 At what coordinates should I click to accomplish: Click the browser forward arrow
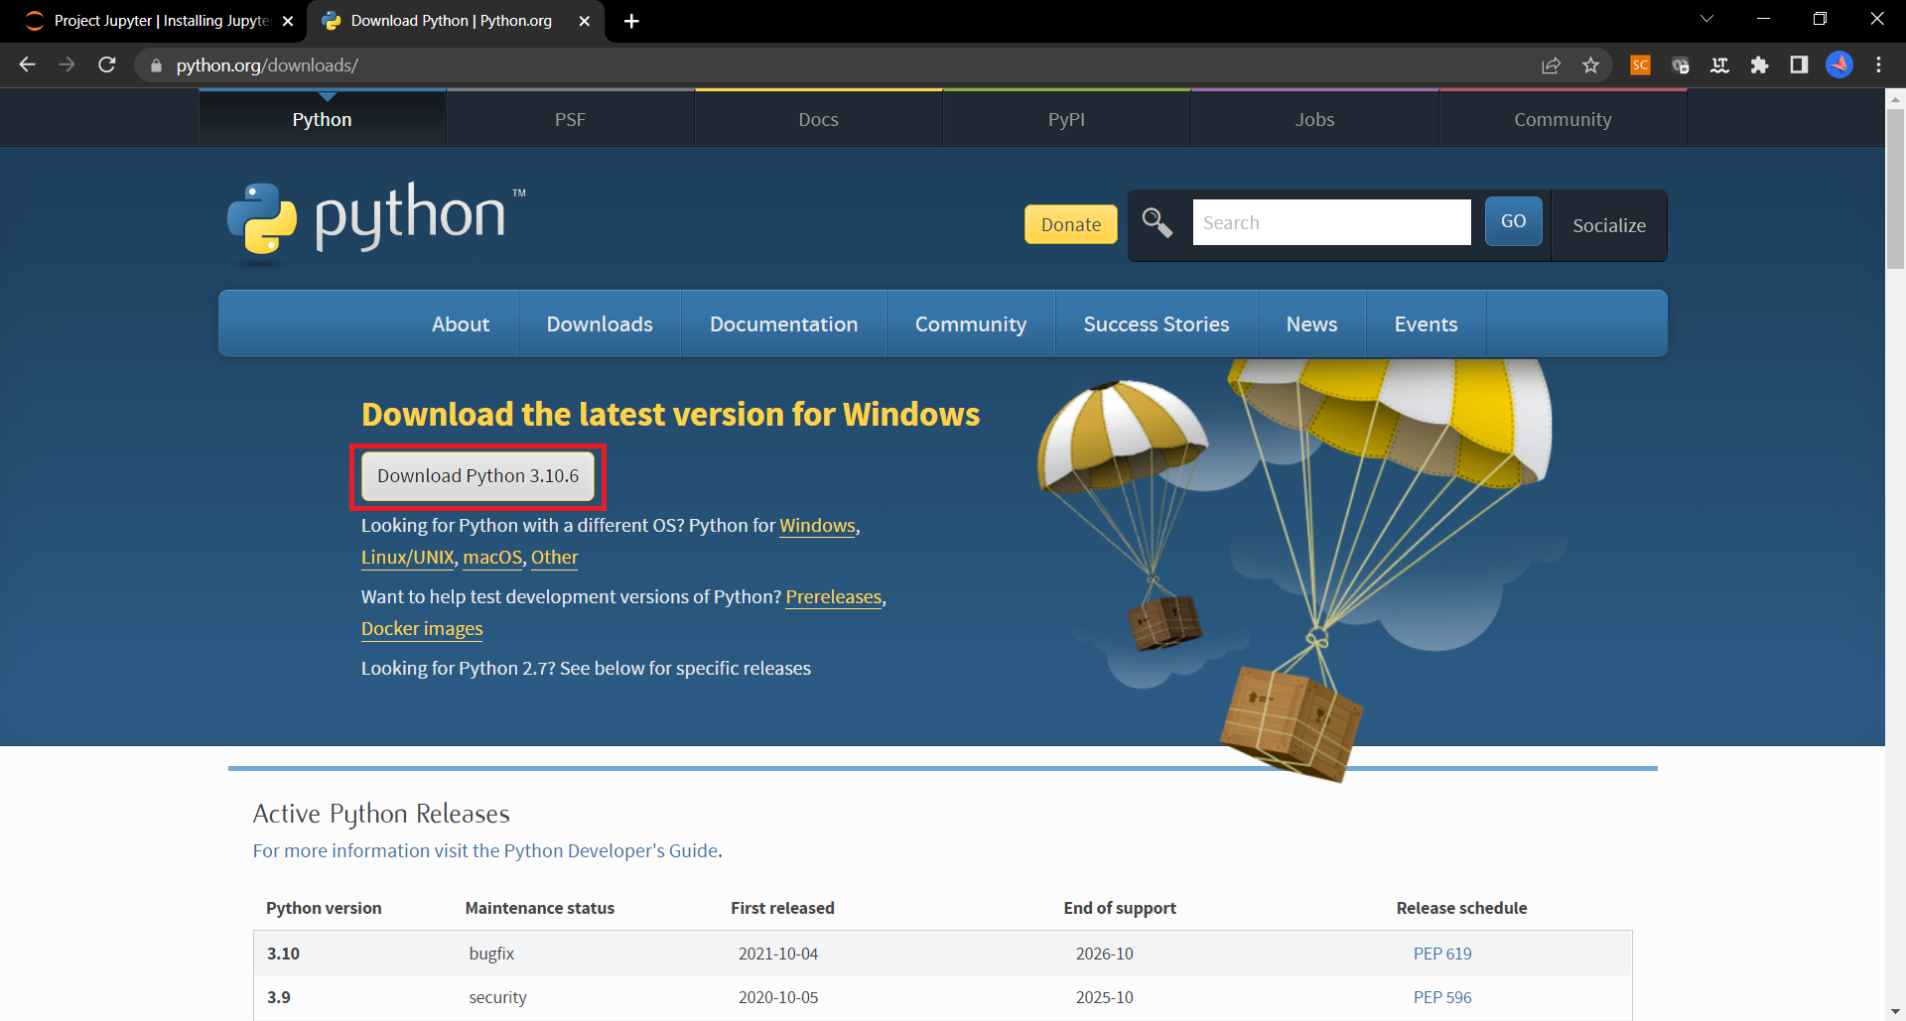point(67,64)
